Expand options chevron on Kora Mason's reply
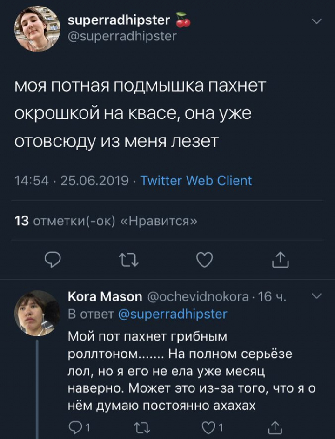Viewport: 335px width, 439px height. point(316,296)
